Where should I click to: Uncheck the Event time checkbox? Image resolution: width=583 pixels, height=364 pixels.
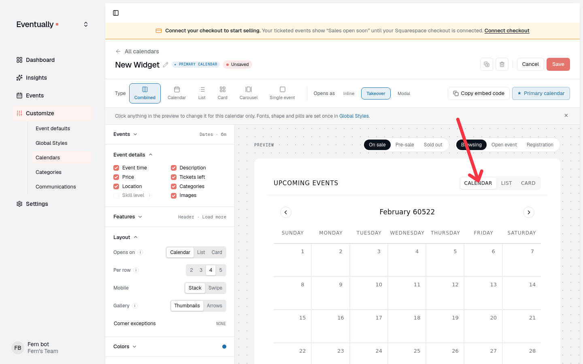coord(116,168)
